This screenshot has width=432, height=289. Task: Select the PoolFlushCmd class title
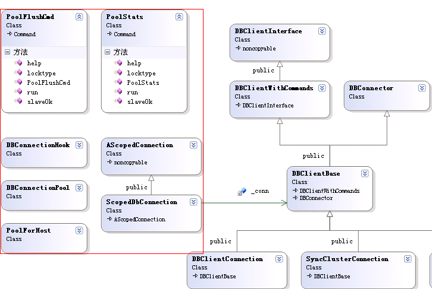(x=30, y=17)
